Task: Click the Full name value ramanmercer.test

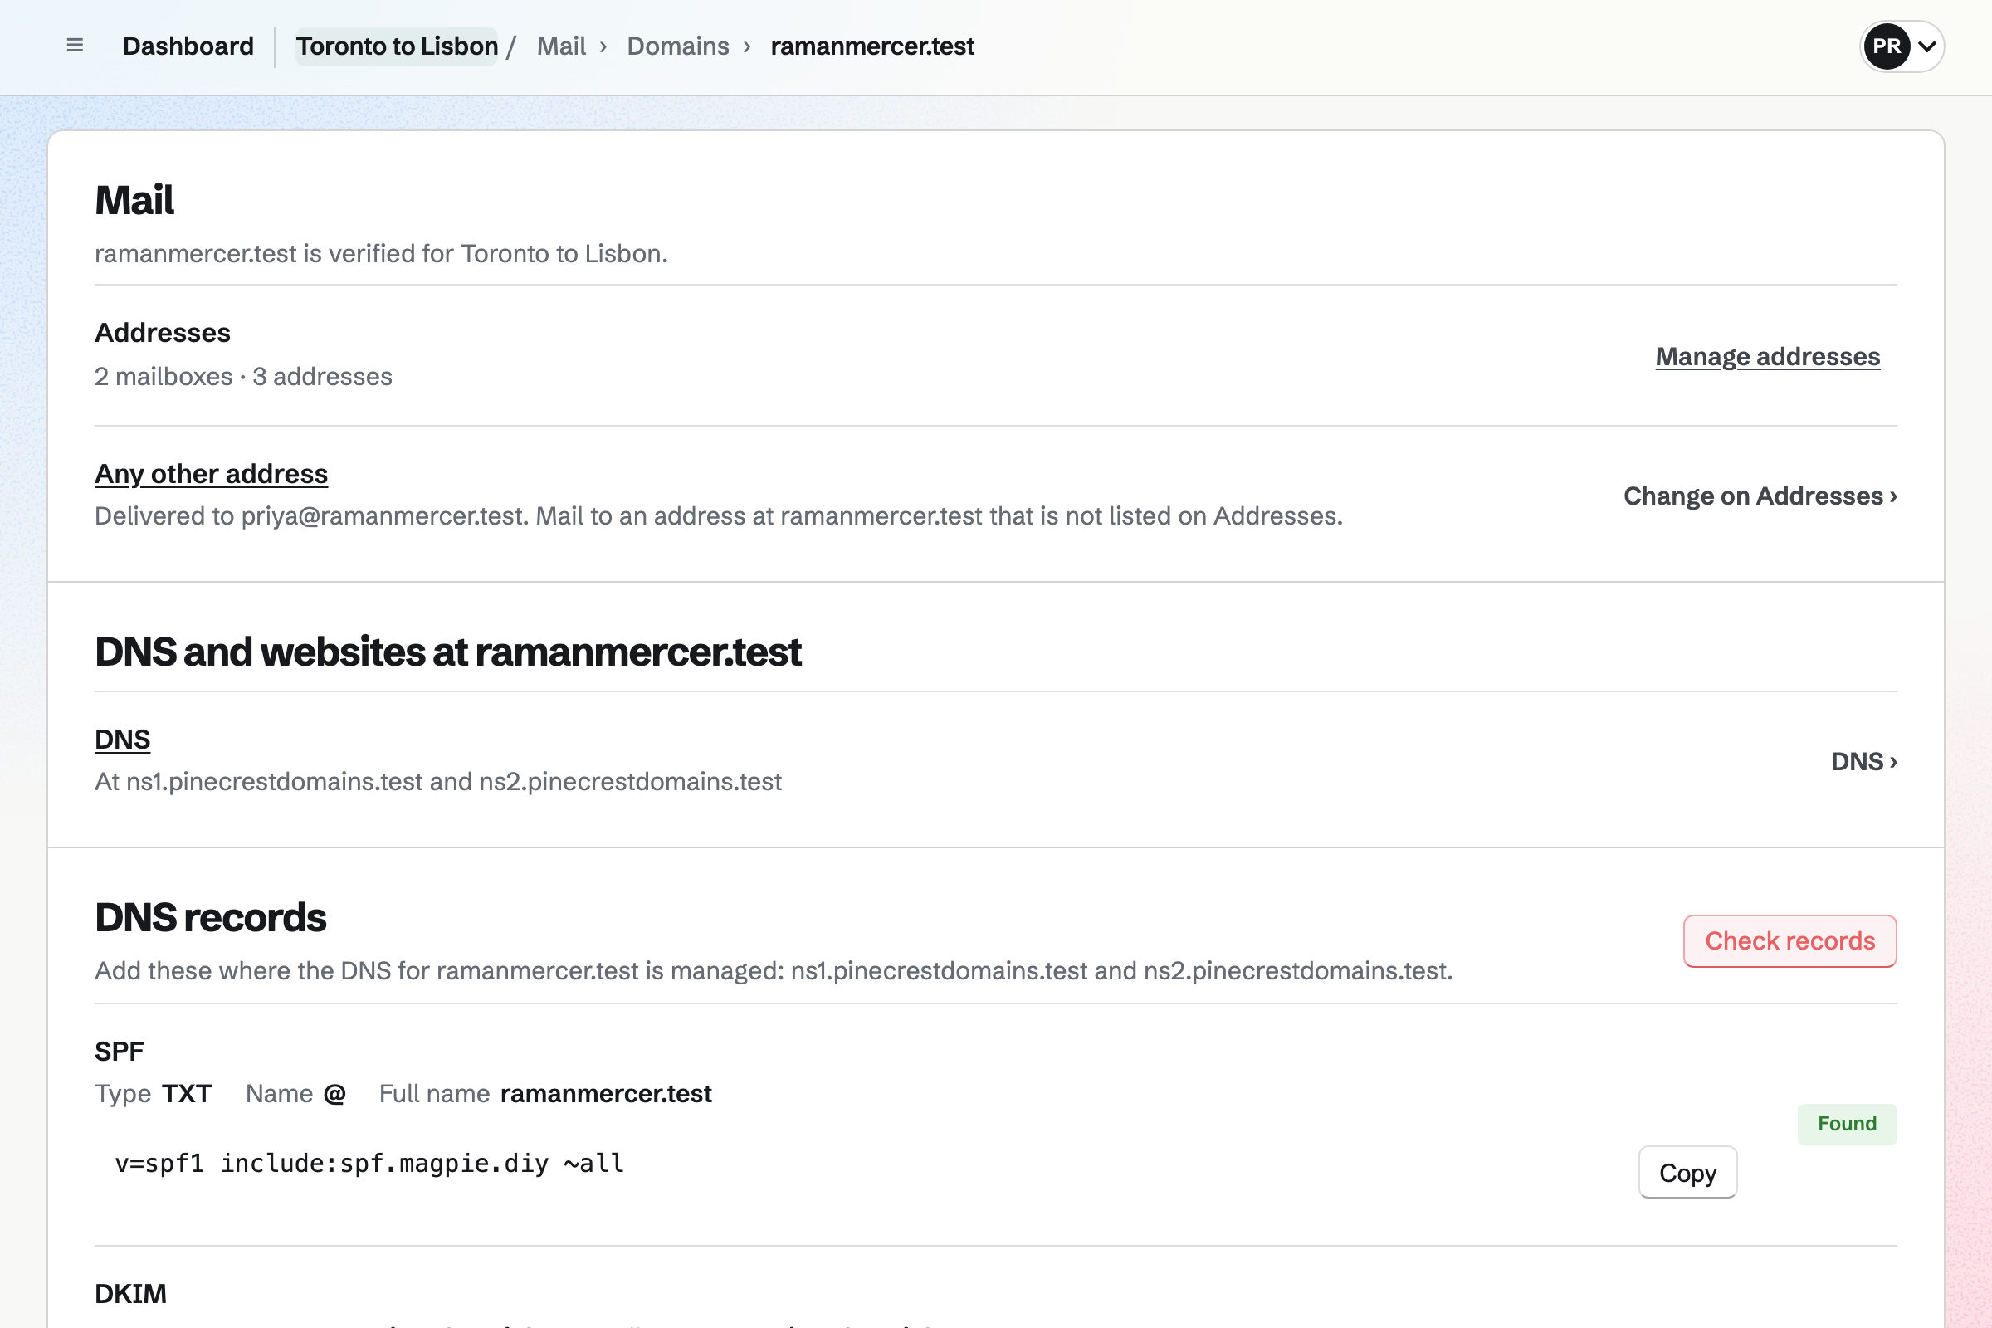Action: (607, 1093)
